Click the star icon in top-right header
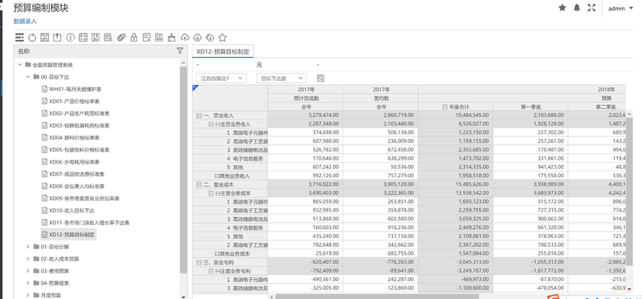This screenshot has height=299, width=642. (563, 7)
